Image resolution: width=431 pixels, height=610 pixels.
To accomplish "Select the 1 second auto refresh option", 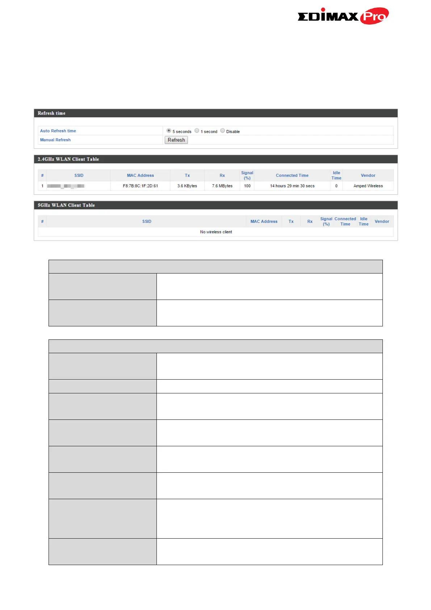I will [197, 130].
